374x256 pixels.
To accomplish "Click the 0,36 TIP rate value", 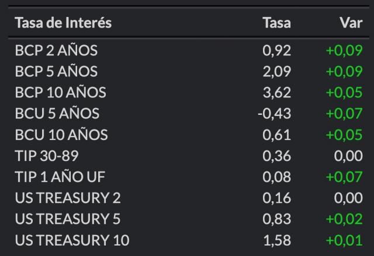I will (x=277, y=156).
